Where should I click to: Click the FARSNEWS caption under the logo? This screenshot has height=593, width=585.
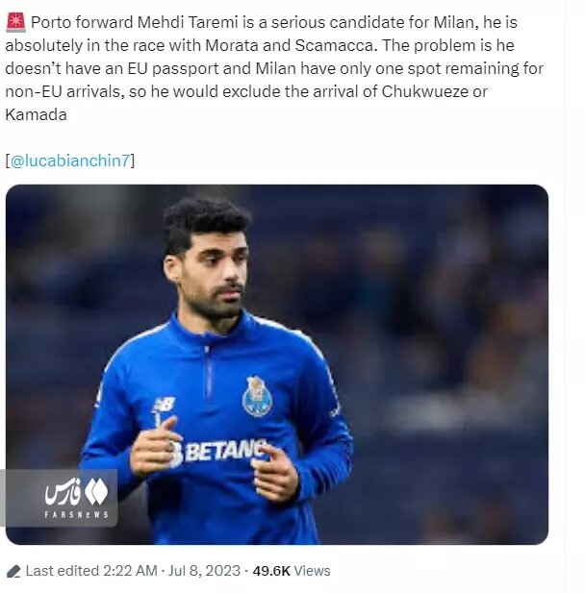coord(74,516)
